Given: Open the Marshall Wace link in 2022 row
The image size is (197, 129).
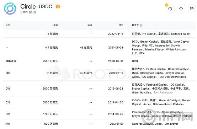Looking at the screenshot, I should (180, 34).
